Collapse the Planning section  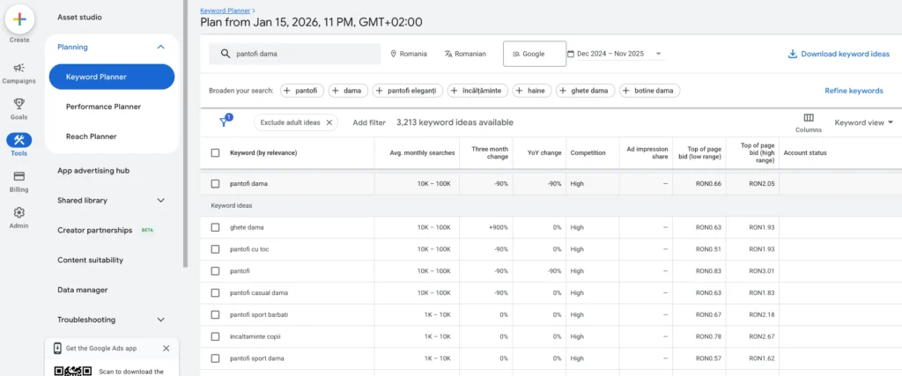(x=161, y=48)
